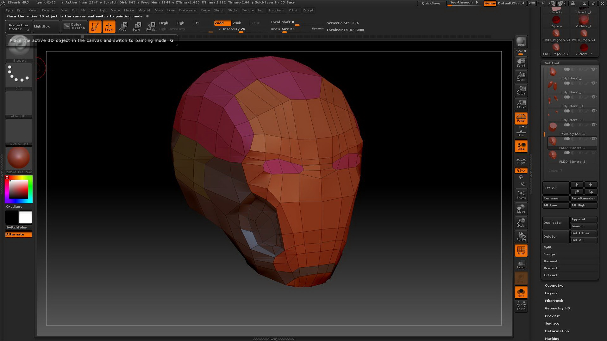Toggle PolyF polyframe display
The height and width of the screenshot is (341, 607).
pos(521,250)
